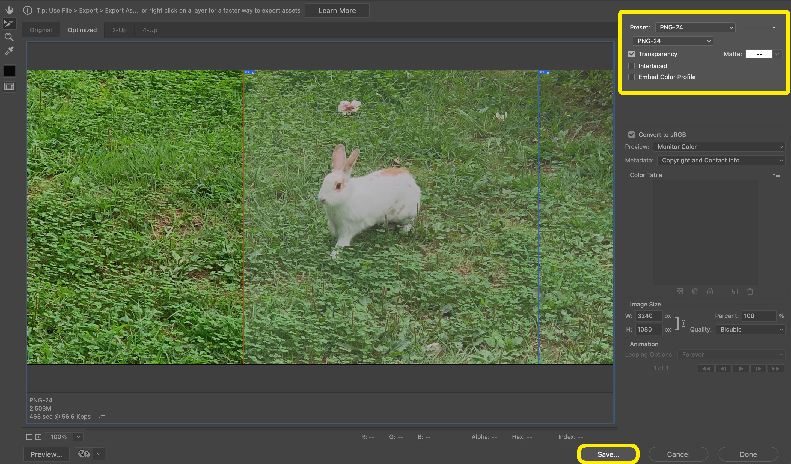Open the Preset dropdown
Viewport: 791px width, 464px height.
point(695,27)
